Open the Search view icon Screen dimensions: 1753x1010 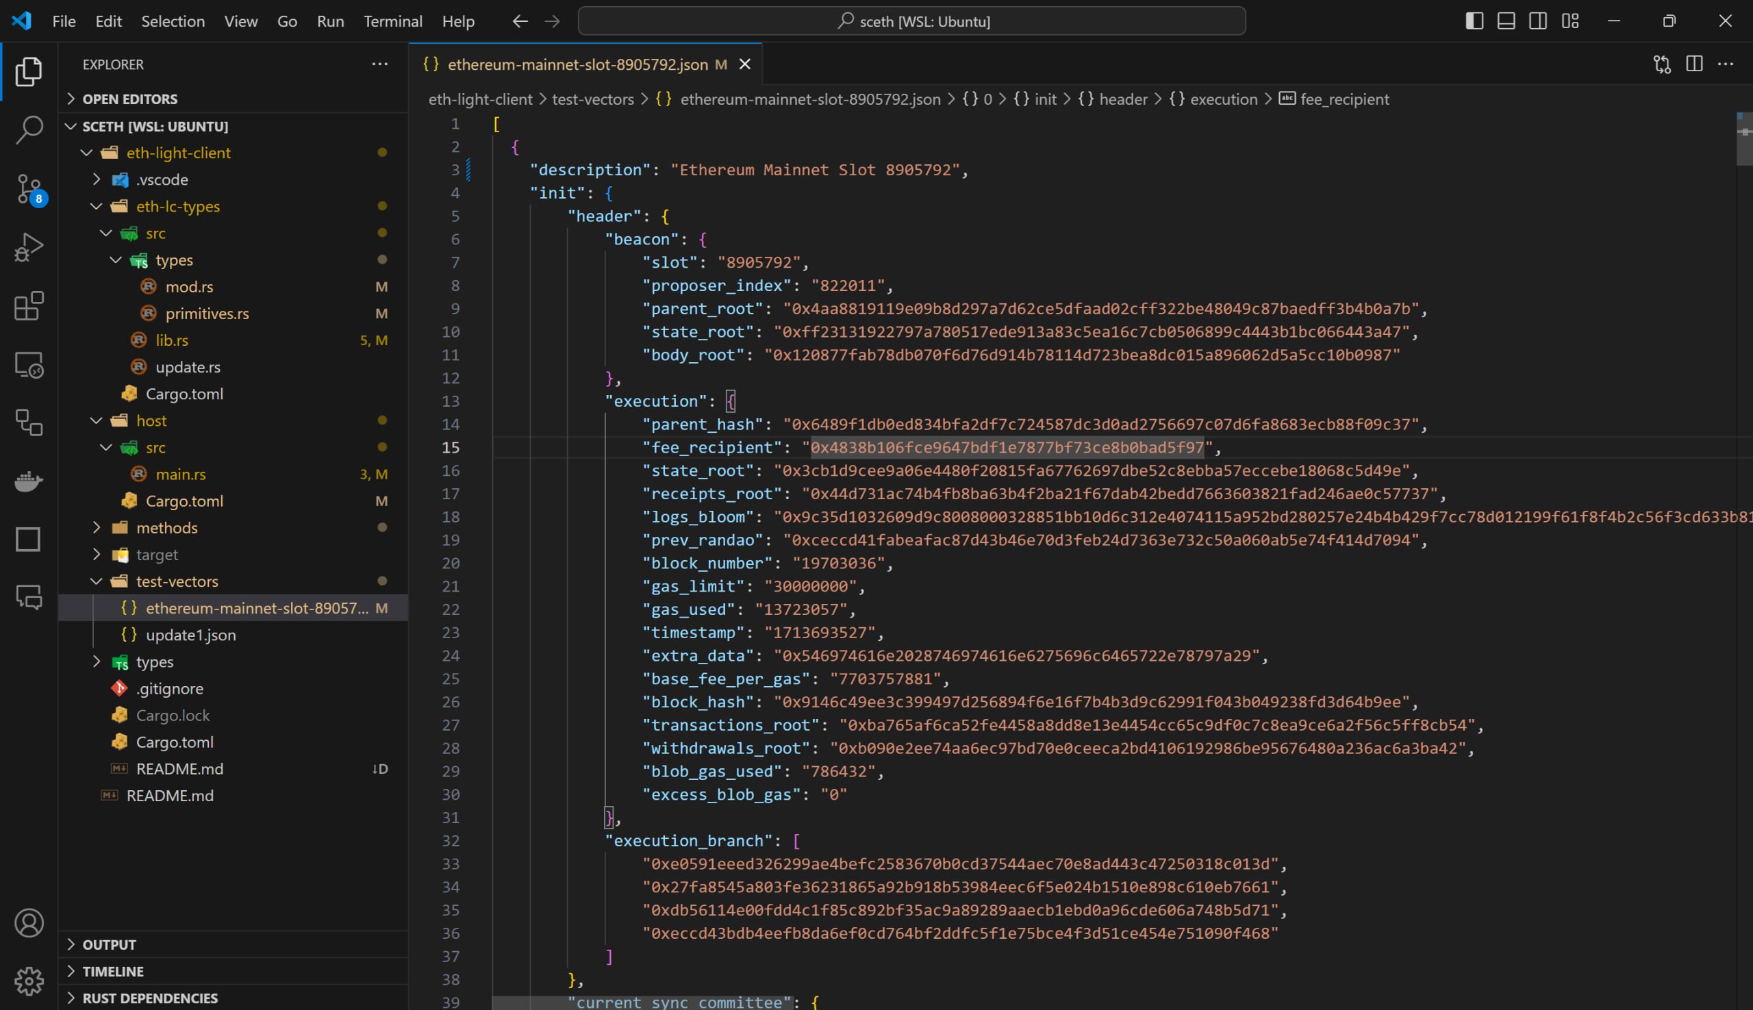(x=29, y=129)
